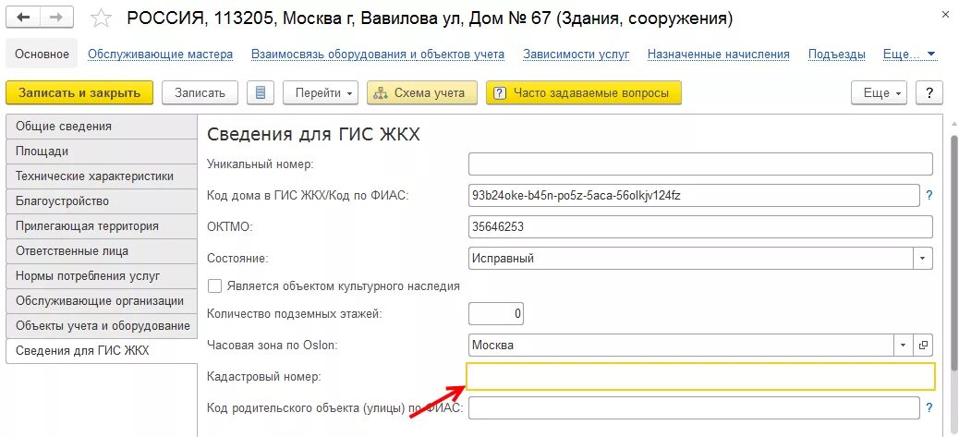
Task: Show hint for Код родительского объекта field
Action: (x=929, y=407)
